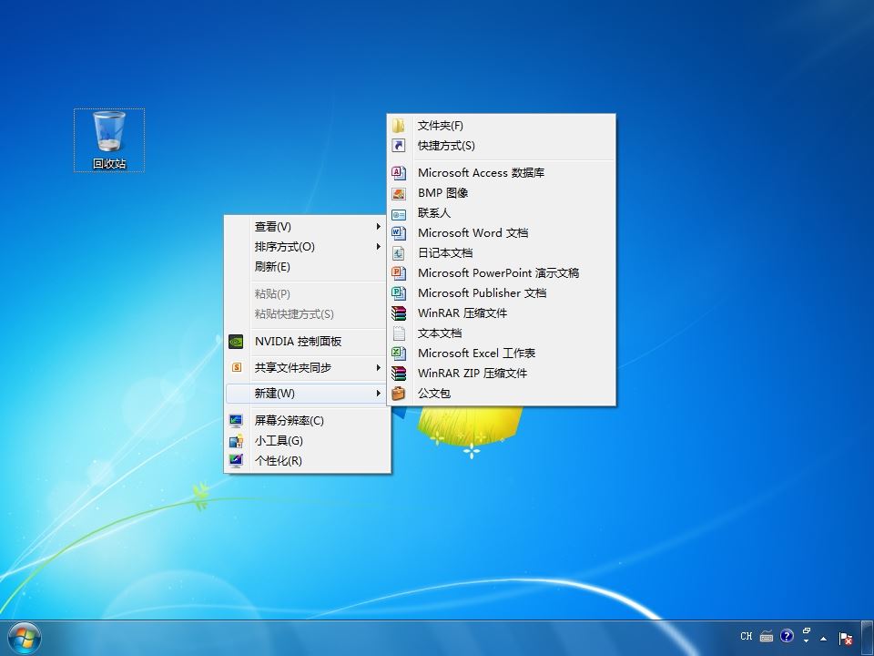874x656 pixels.
Task: Choose Microsoft Access 数据库 label
Action: (481, 173)
